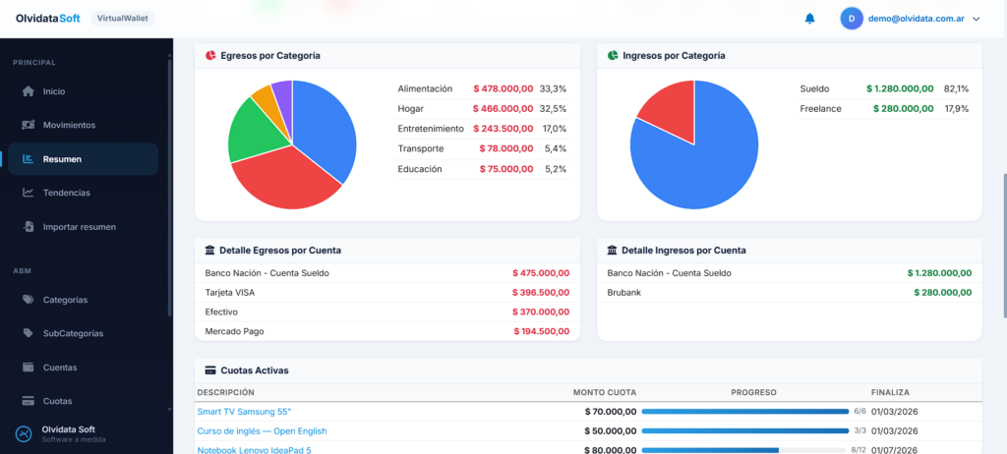Image resolution: width=1007 pixels, height=454 pixels.
Task: Open the Smart TV Samsung 55" link
Action: pyautogui.click(x=244, y=412)
